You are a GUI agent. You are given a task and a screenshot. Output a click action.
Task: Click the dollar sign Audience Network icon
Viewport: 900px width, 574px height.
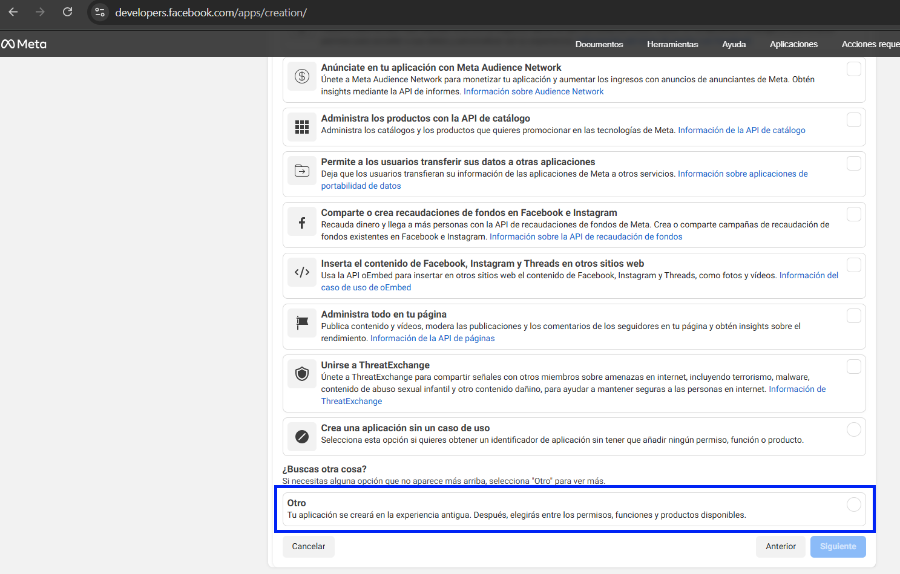coord(301,76)
